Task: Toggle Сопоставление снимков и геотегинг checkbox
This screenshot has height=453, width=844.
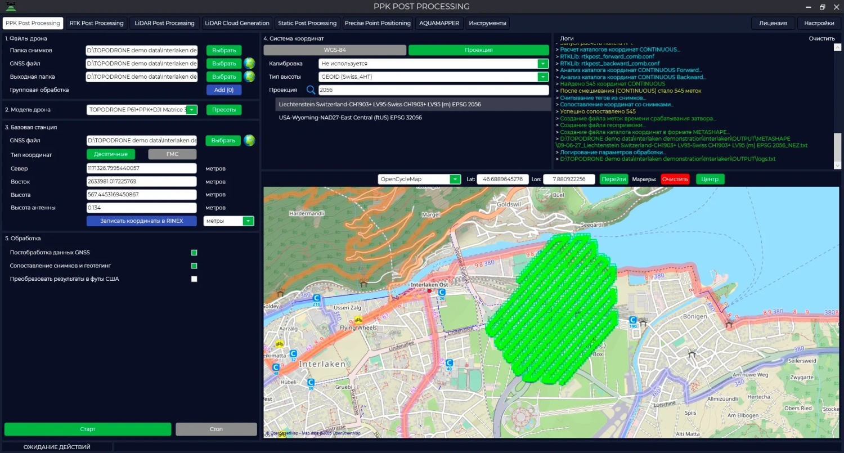Action: tap(194, 266)
